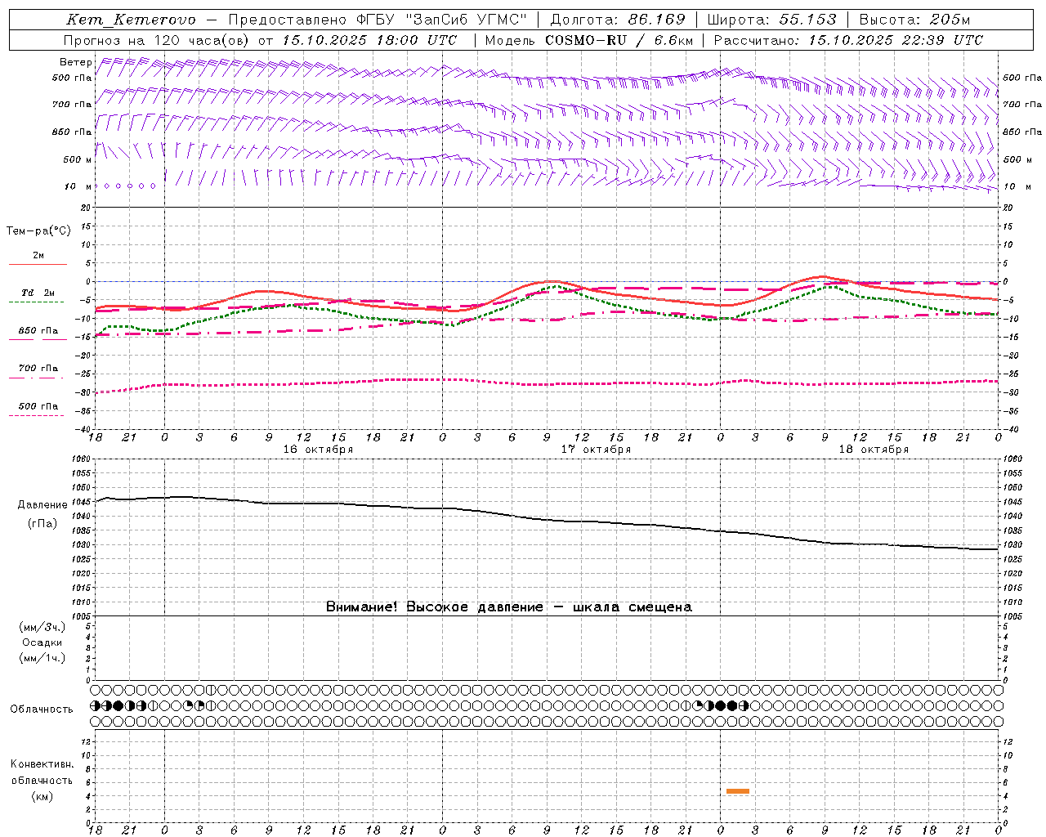Viewport: 1046px width, 837px height.
Task: Select the 'Рассчитано: 15.10.2025 22:39 UTC' timestamp
Action: 848,40
